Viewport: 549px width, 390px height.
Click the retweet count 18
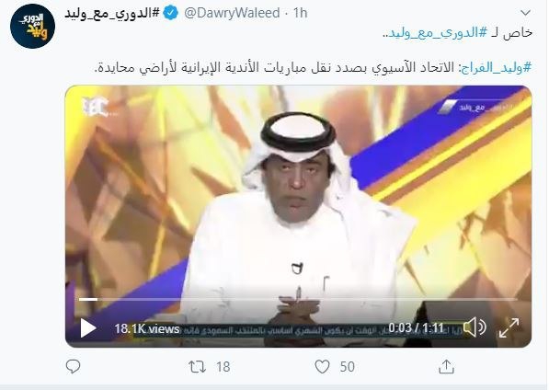click(223, 367)
